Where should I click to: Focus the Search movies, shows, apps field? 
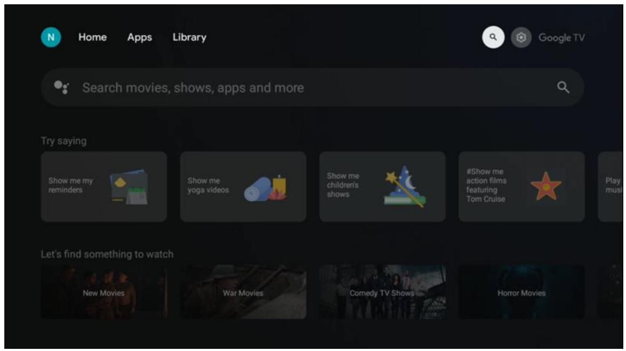tap(312, 87)
